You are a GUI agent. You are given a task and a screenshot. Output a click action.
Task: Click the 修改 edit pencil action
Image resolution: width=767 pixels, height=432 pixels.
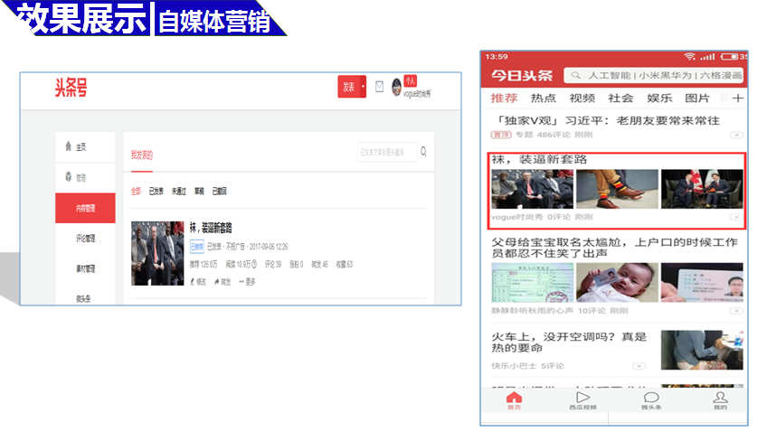point(198,281)
